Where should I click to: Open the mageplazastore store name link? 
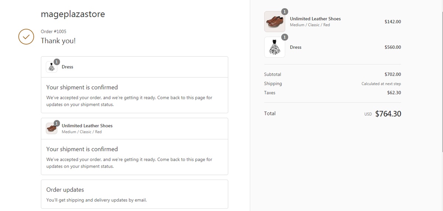(73, 14)
